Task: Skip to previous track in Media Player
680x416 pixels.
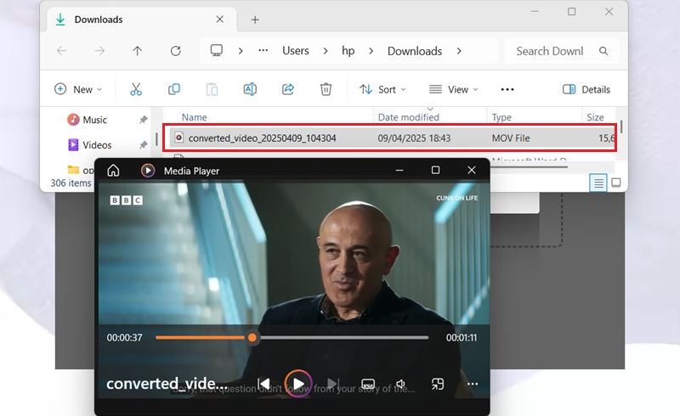Action: point(264,384)
